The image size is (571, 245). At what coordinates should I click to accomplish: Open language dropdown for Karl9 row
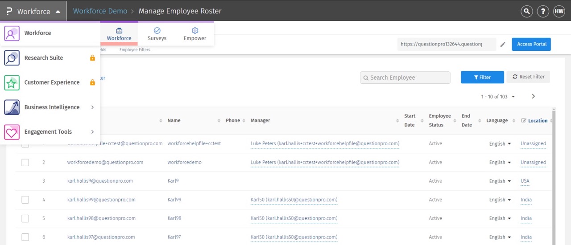tap(500, 181)
